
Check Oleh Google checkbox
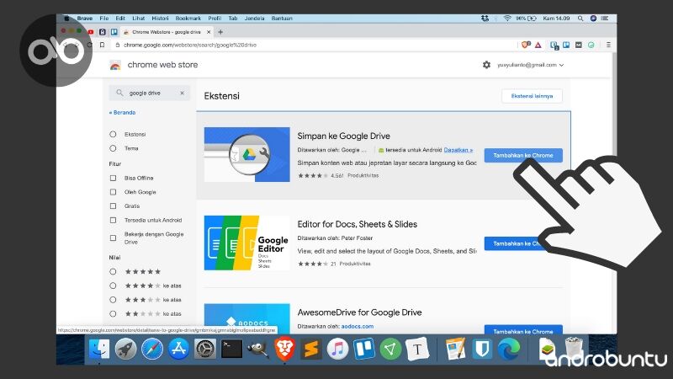pyautogui.click(x=113, y=192)
